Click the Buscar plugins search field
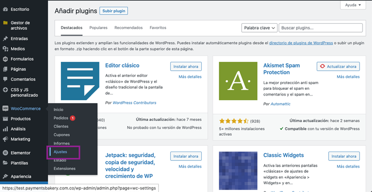 coord(320,28)
